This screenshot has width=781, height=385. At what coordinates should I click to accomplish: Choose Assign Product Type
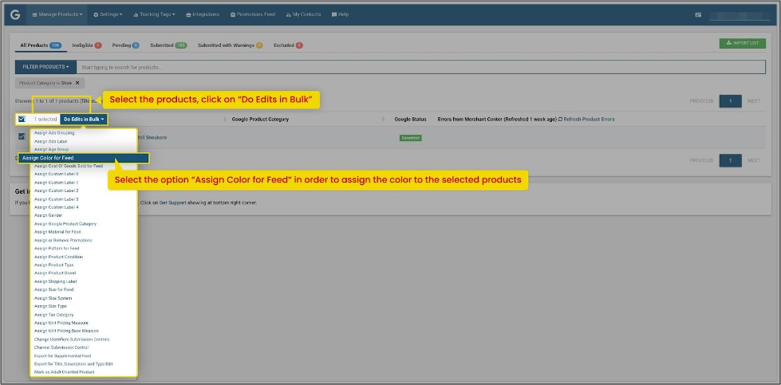53,265
